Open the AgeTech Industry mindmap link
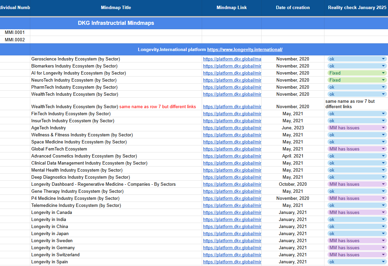Viewport: 388px width, 266px height. click(232, 128)
